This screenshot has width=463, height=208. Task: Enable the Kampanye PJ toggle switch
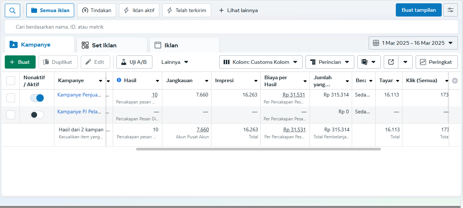37,115
